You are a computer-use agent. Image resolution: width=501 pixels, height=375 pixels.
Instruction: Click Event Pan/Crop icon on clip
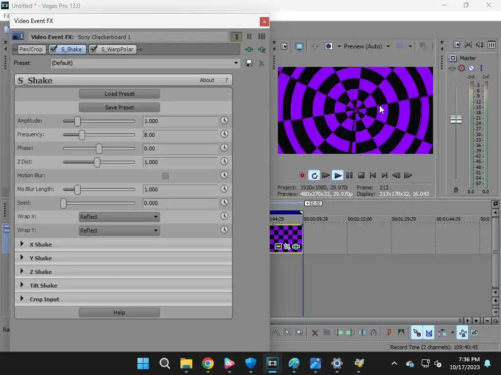(x=287, y=247)
